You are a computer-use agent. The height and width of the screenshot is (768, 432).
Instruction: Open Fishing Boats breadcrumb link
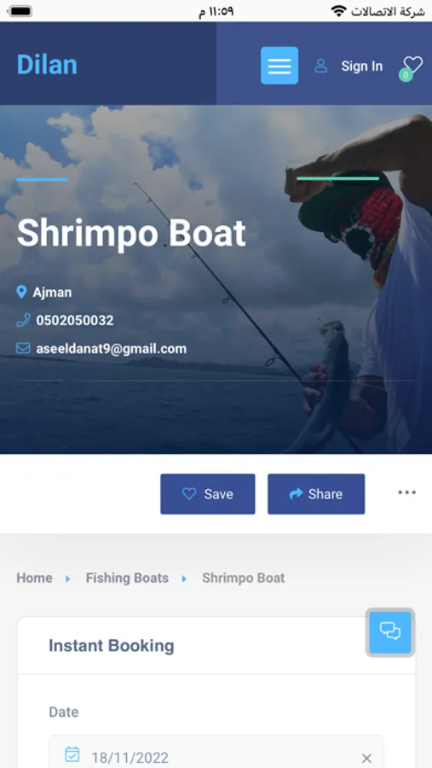[x=127, y=578]
